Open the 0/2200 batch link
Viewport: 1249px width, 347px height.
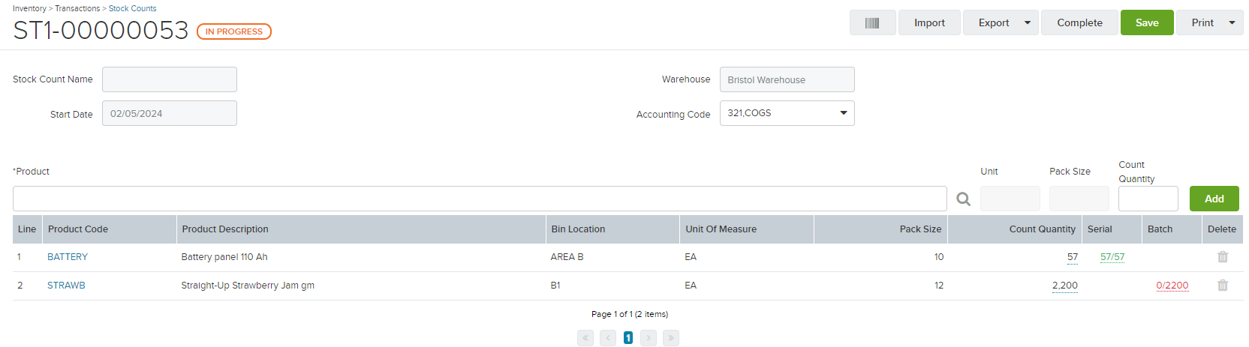[1172, 286]
